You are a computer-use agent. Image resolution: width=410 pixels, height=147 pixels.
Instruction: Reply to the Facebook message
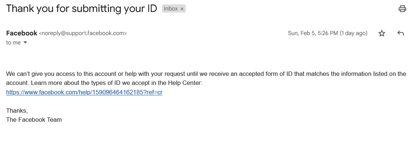click(x=400, y=33)
